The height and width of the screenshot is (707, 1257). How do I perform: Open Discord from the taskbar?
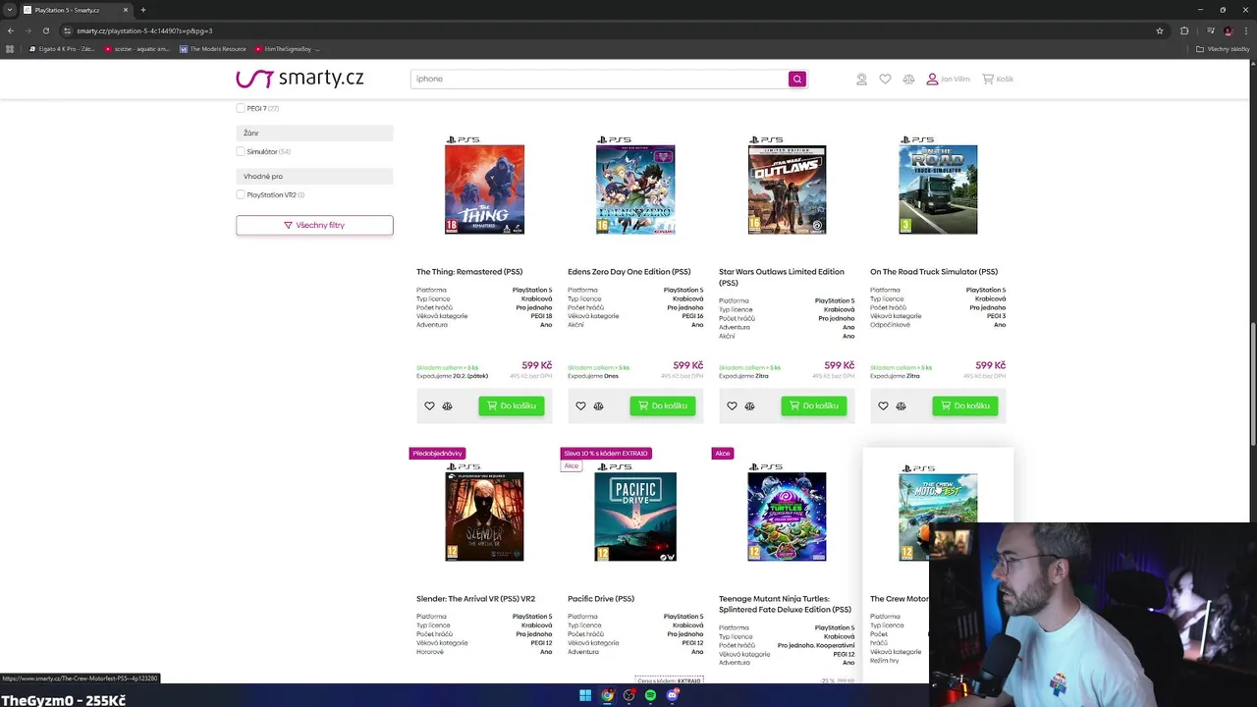pyautogui.click(x=673, y=695)
